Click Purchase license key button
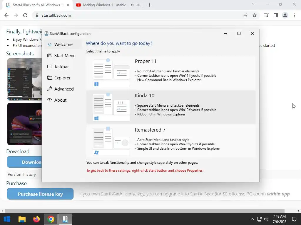The height and width of the screenshot is (225, 301). coord(40,194)
